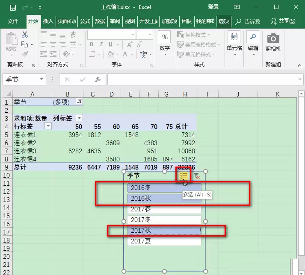
Task: Click the 共享 share button
Action: coord(283,21)
